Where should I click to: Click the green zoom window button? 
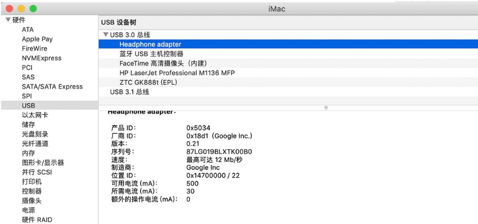33,9
